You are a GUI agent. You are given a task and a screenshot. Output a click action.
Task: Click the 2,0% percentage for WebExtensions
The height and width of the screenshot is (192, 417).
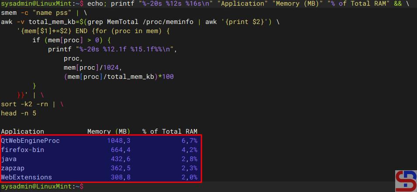190,177
